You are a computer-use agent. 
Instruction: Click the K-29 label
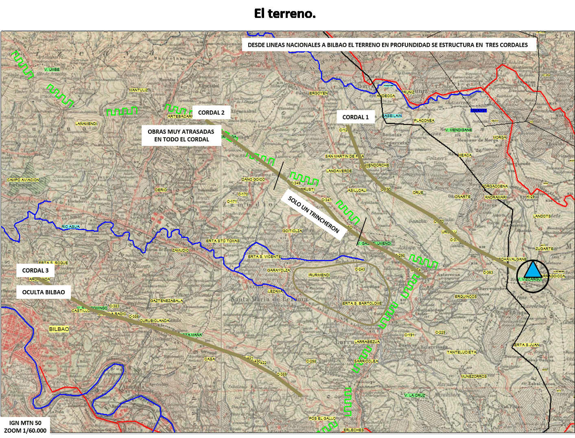click(531, 197)
